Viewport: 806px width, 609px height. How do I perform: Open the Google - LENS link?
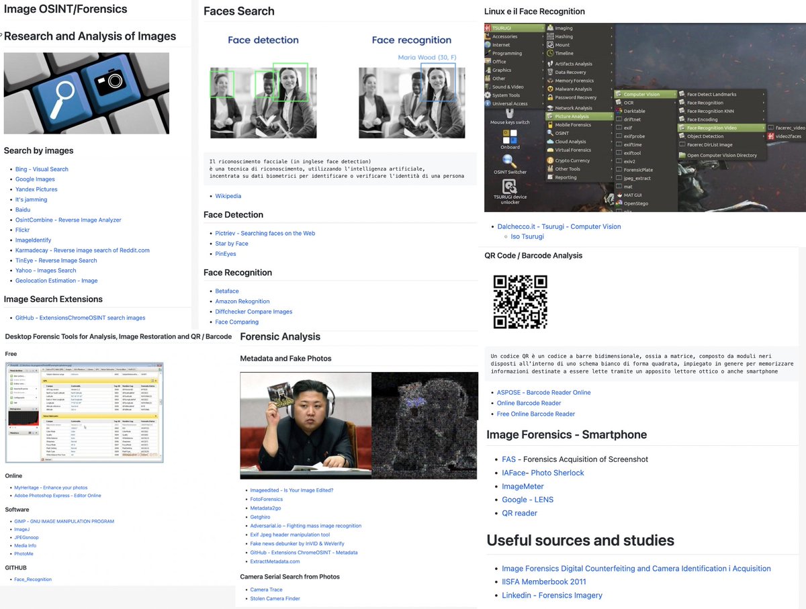528,500
